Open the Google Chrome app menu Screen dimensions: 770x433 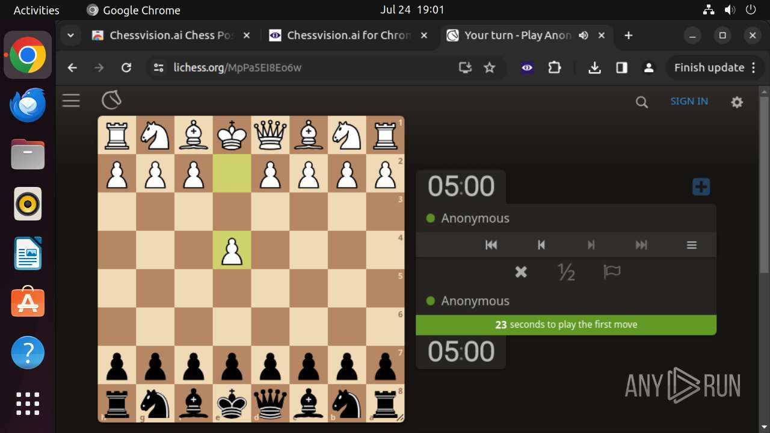click(134, 10)
